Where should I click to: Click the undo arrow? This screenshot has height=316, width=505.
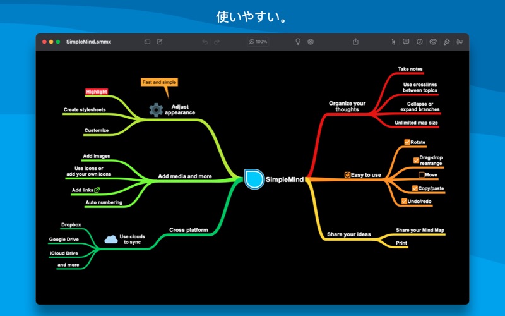pyautogui.click(x=205, y=42)
